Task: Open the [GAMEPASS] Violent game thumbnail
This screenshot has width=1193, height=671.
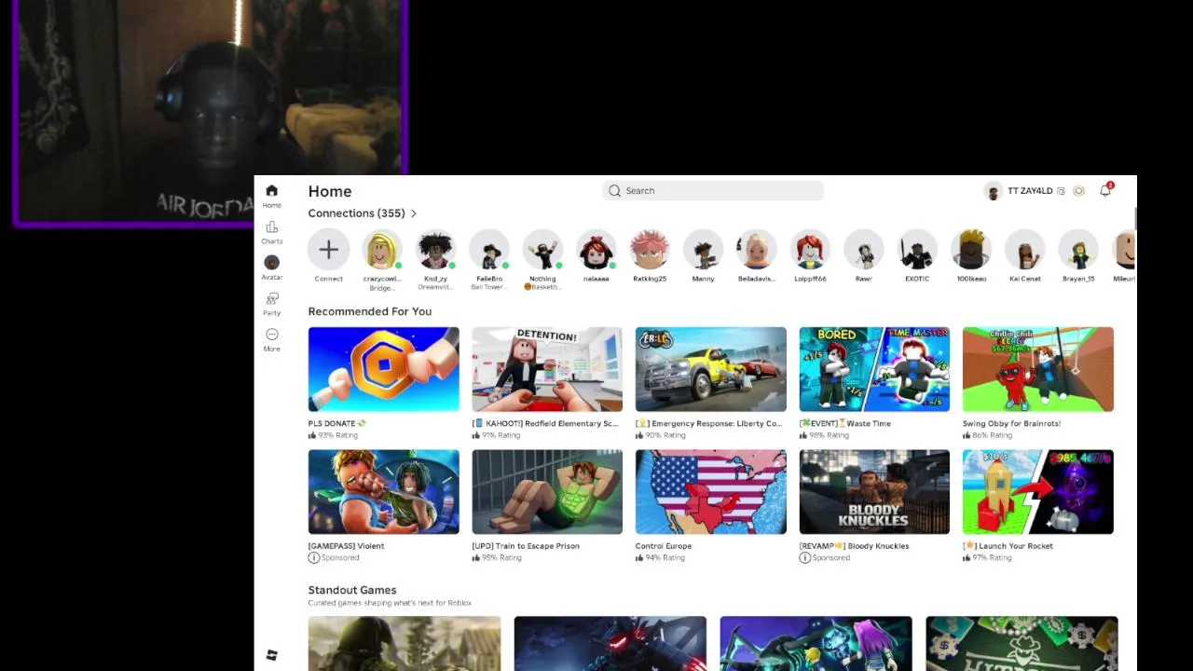Action: click(x=384, y=492)
